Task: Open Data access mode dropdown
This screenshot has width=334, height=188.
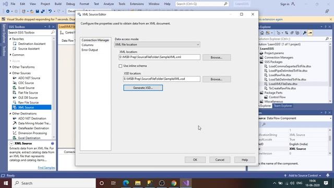Action: [x=157, y=44]
